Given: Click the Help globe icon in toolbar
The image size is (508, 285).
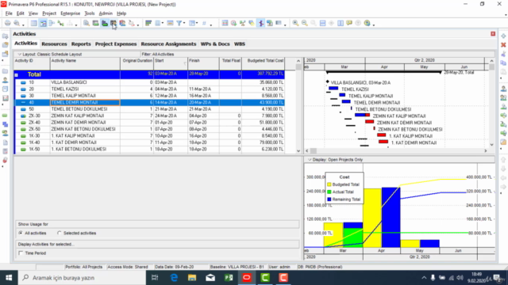Looking at the screenshot, I should 367,23.
